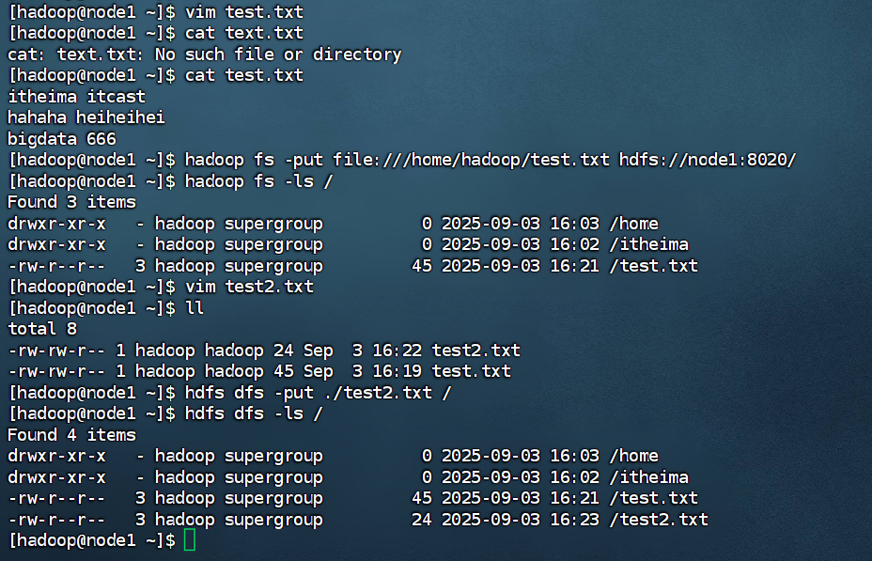Click the 'Found 4 items' text

point(71,435)
